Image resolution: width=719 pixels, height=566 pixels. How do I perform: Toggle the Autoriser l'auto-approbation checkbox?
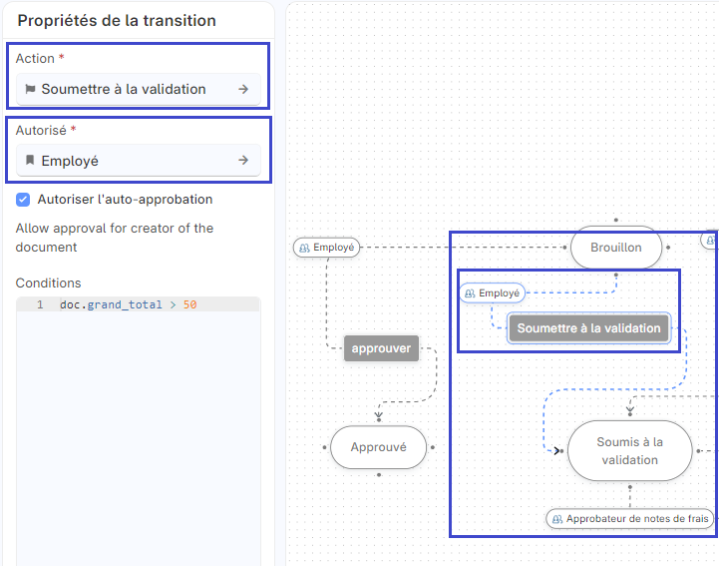click(23, 200)
